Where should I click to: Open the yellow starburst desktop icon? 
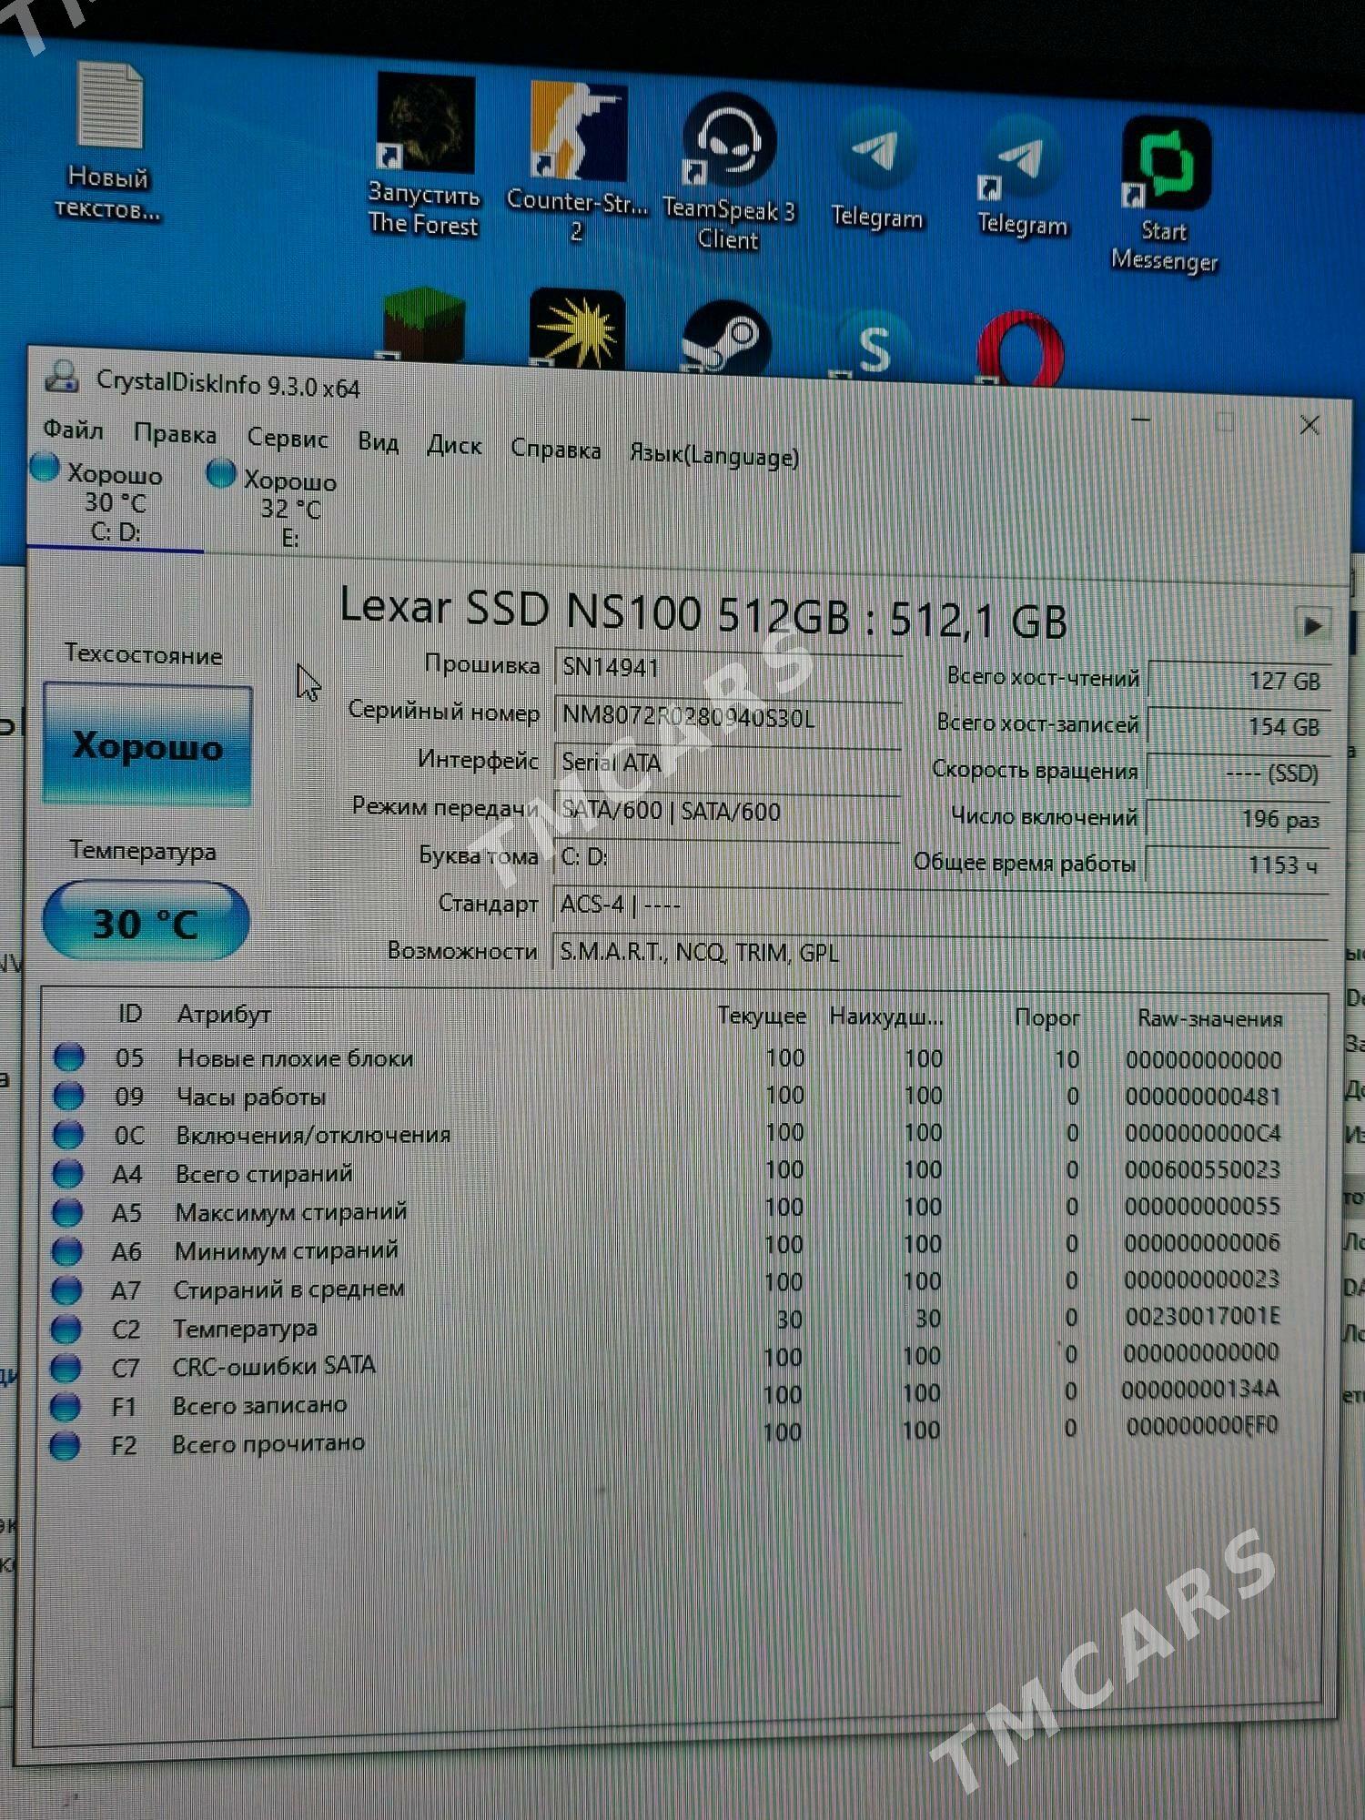click(x=577, y=330)
